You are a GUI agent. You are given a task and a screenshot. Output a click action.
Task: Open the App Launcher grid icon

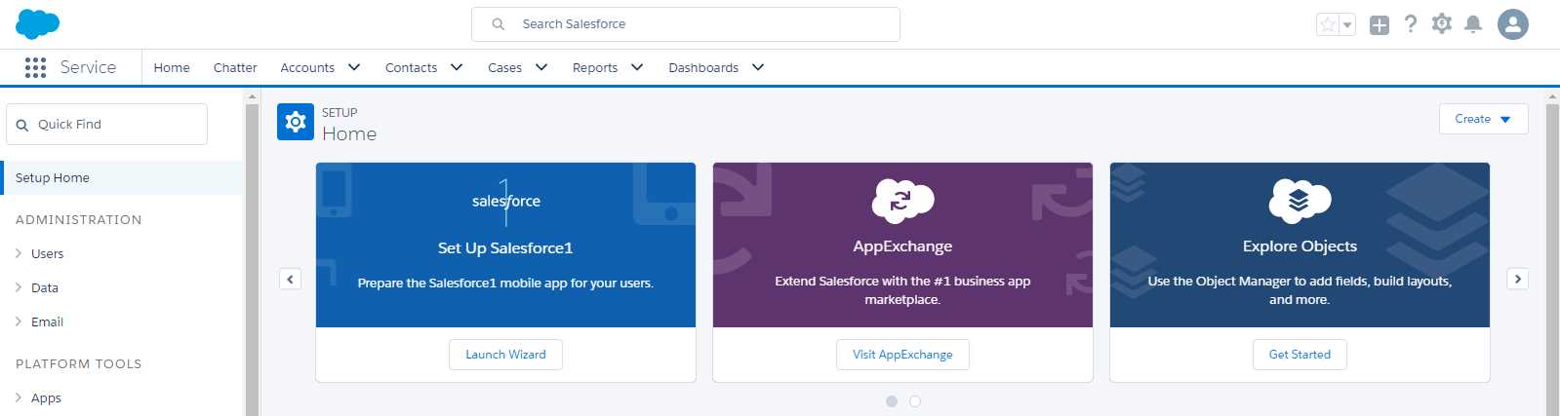coord(35,67)
